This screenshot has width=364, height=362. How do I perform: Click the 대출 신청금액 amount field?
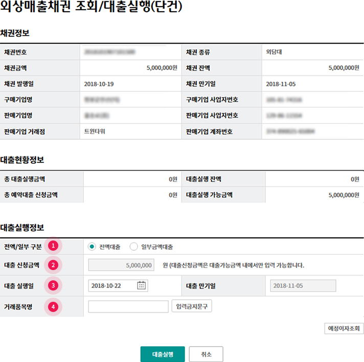click(121, 265)
